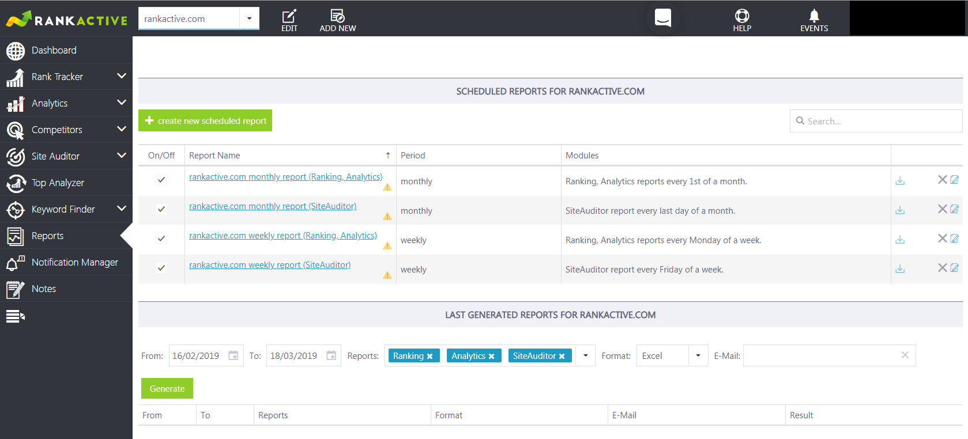Expand the Rank Tracker submenu

pyautogui.click(x=122, y=76)
